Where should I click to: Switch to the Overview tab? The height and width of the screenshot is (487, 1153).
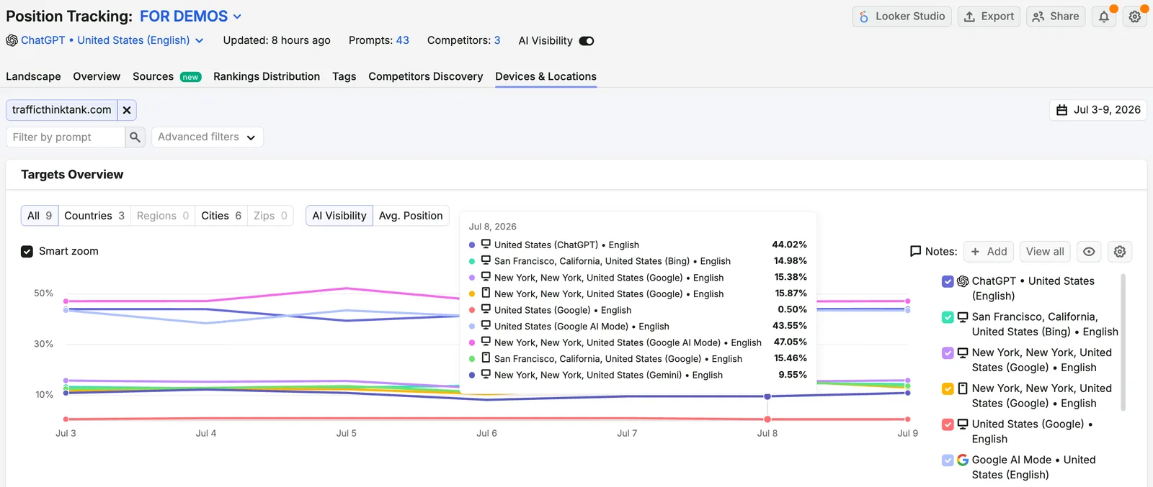click(x=97, y=76)
